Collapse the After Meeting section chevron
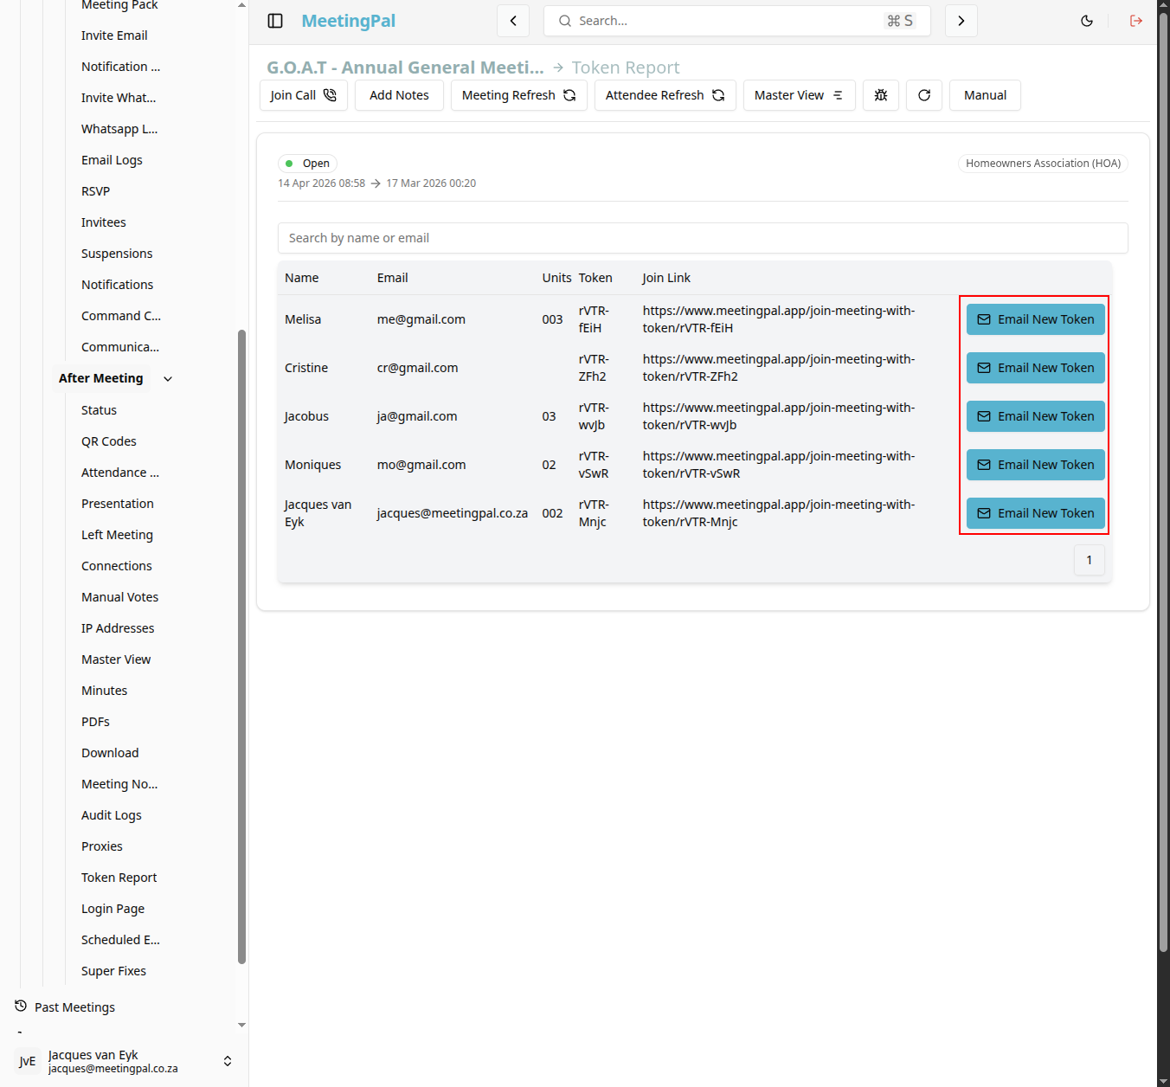 (x=168, y=378)
